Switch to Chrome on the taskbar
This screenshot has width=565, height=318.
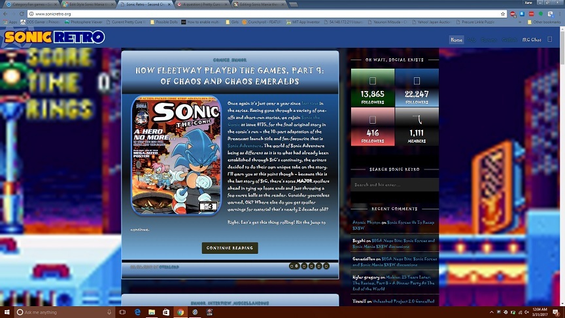click(180, 312)
